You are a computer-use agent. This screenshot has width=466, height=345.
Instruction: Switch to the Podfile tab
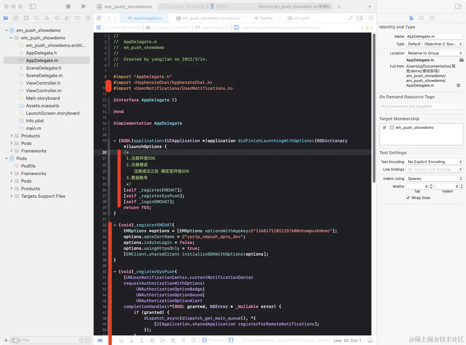pyautogui.click(x=263, y=18)
